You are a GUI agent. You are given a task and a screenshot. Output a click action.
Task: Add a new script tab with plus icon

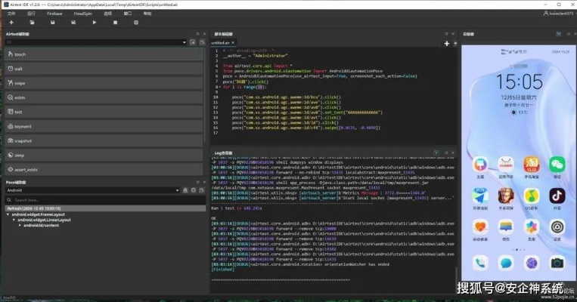point(446,44)
